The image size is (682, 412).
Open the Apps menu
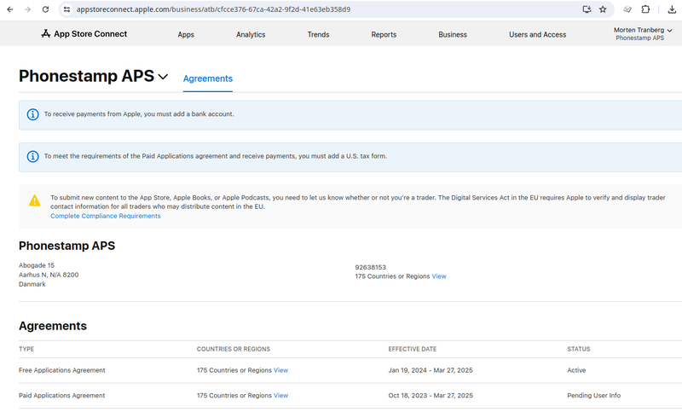tap(186, 34)
